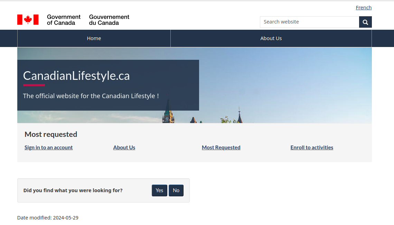
Task: Focus the Search website field
Action: click(309, 22)
